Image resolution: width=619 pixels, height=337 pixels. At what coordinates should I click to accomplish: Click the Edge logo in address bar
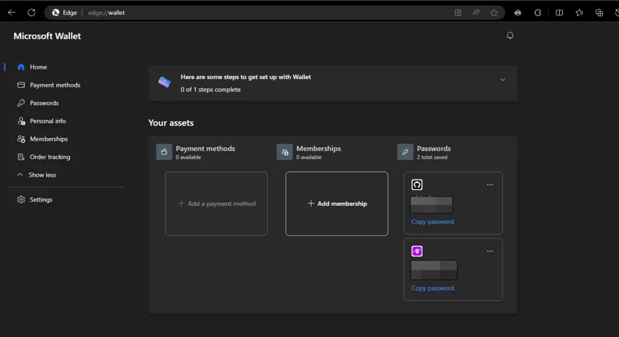coord(56,12)
